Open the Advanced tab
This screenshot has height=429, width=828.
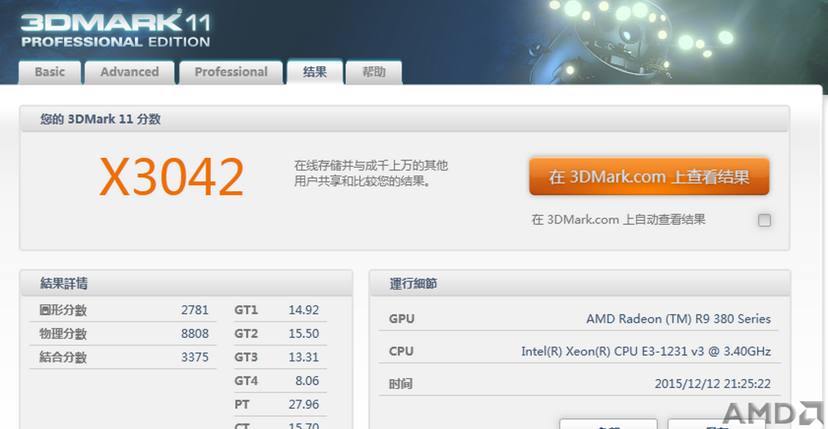(130, 72)
